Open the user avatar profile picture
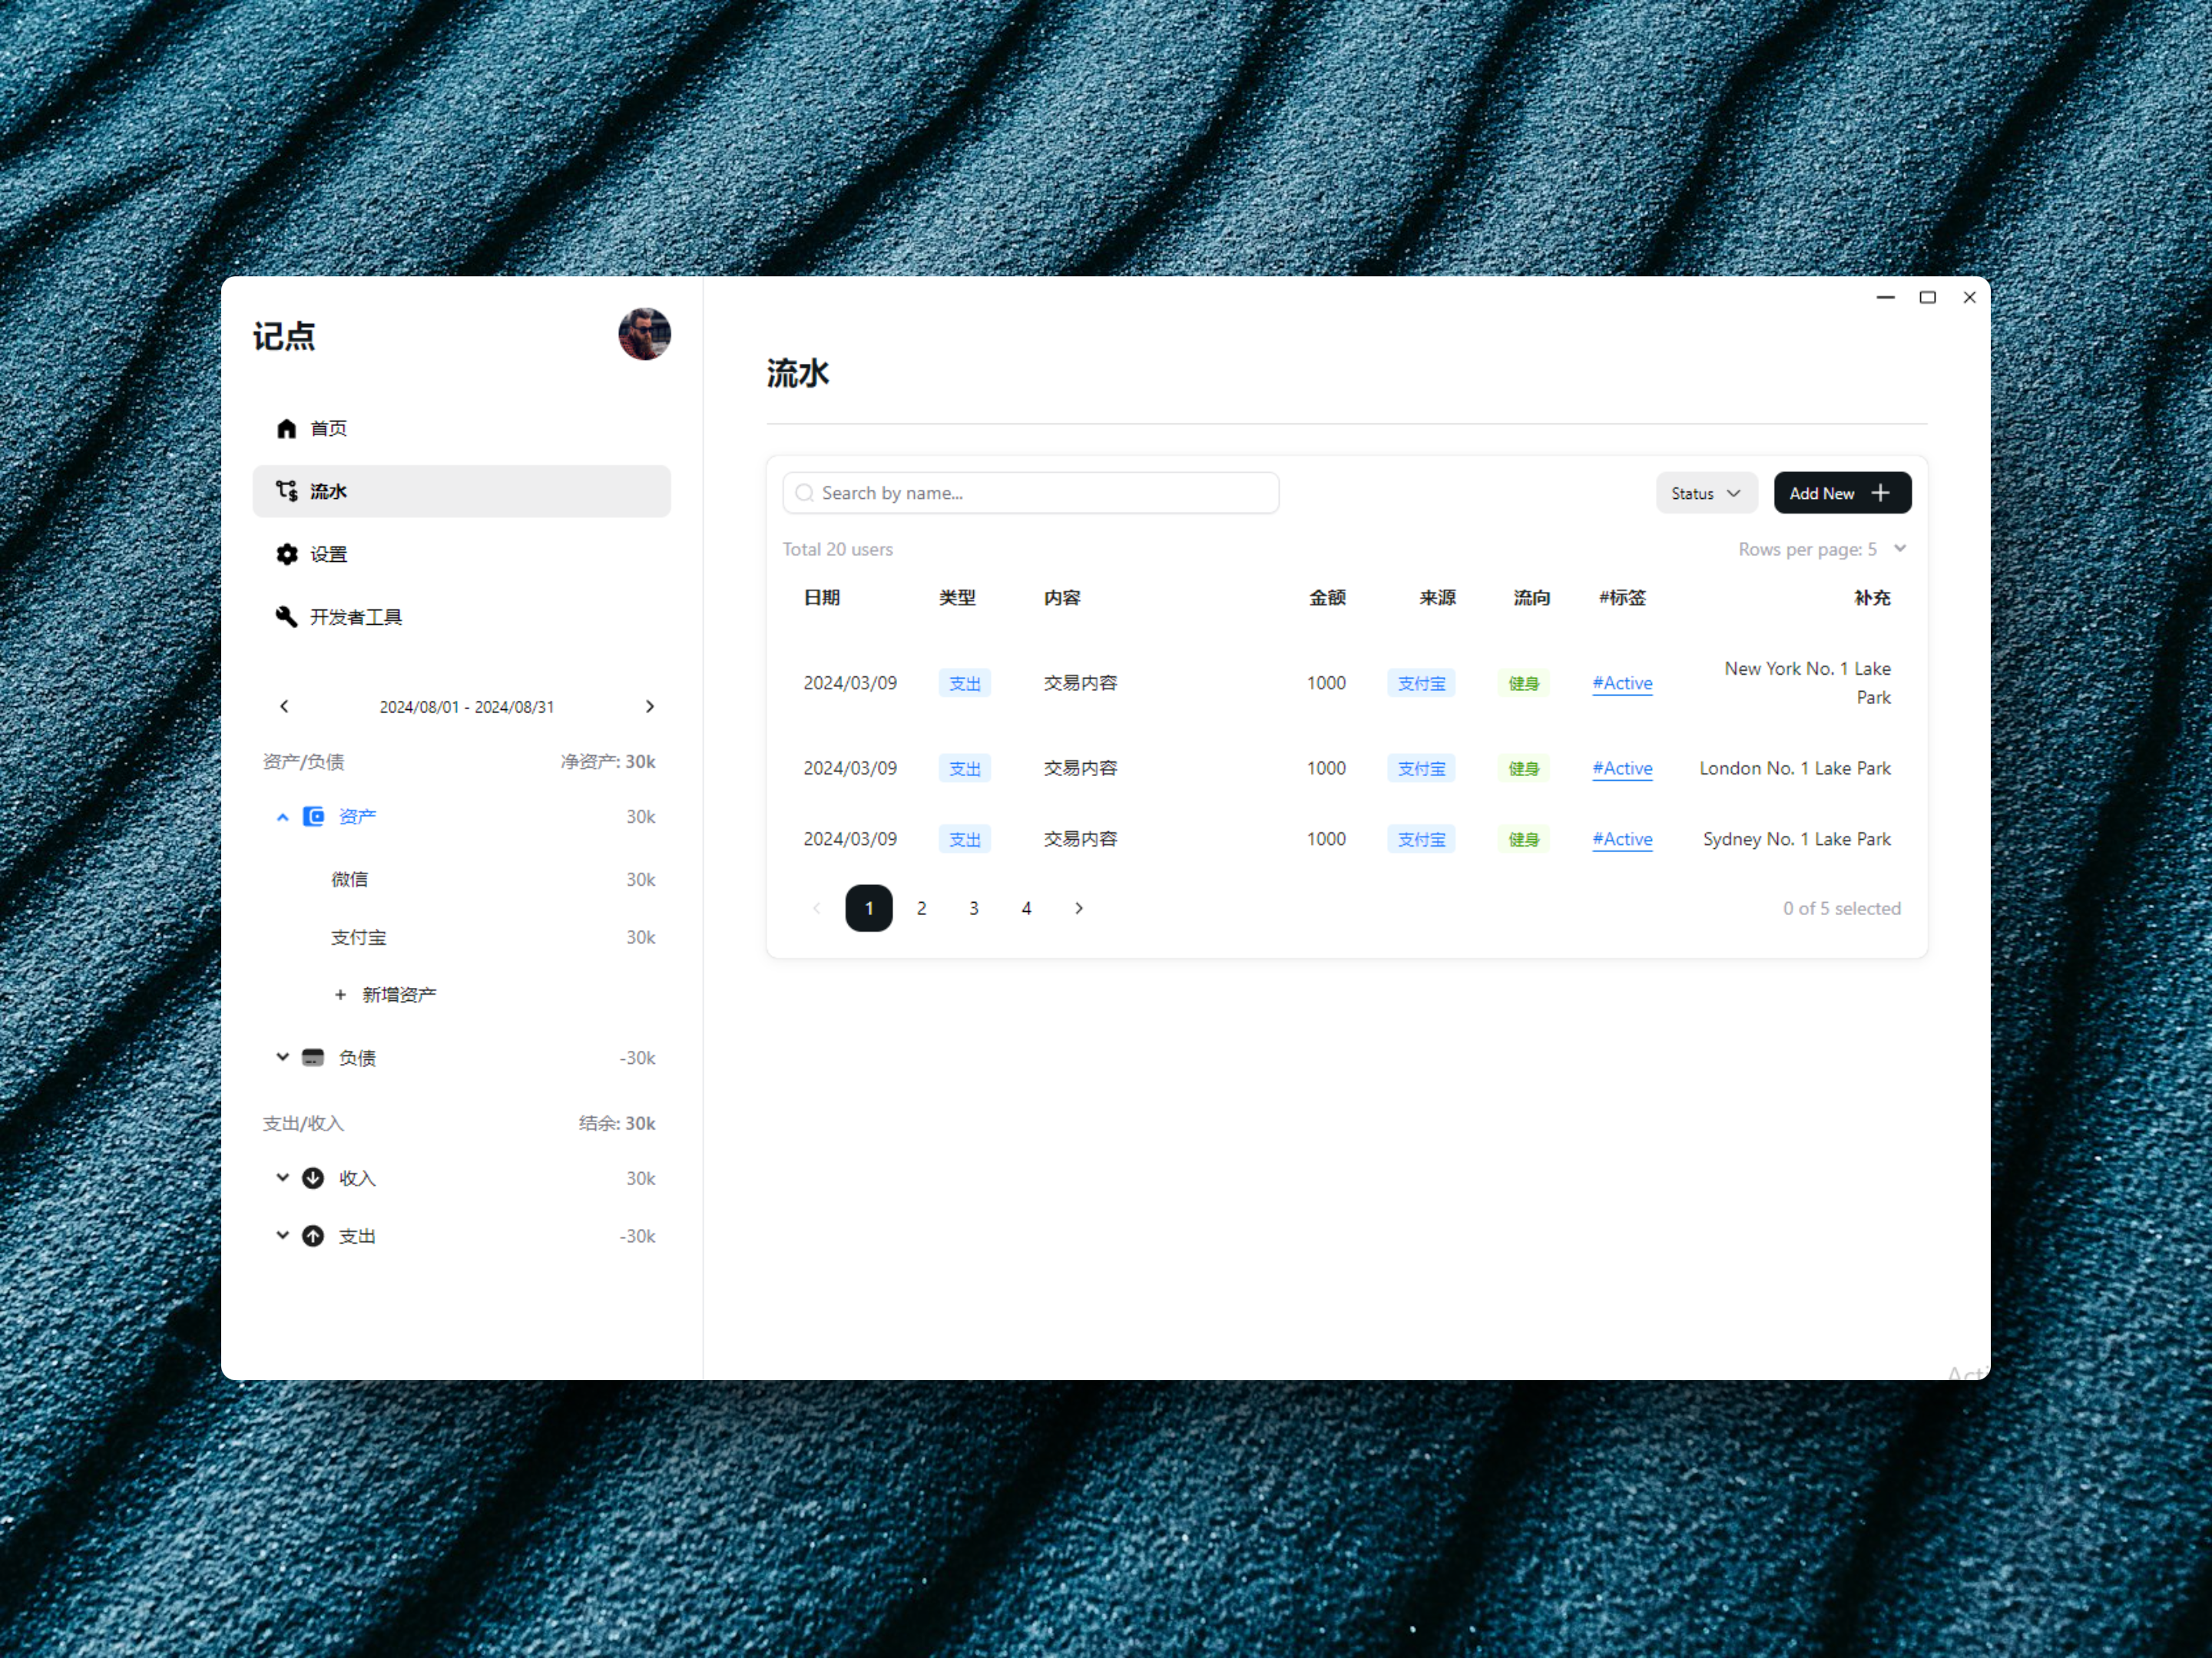This screenshot has height=1658, width=2212. point(644,334)
